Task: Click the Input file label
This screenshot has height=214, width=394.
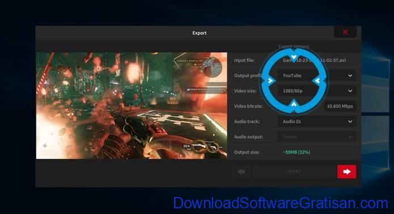Action: pyautogui.click(x=244, y=60)
